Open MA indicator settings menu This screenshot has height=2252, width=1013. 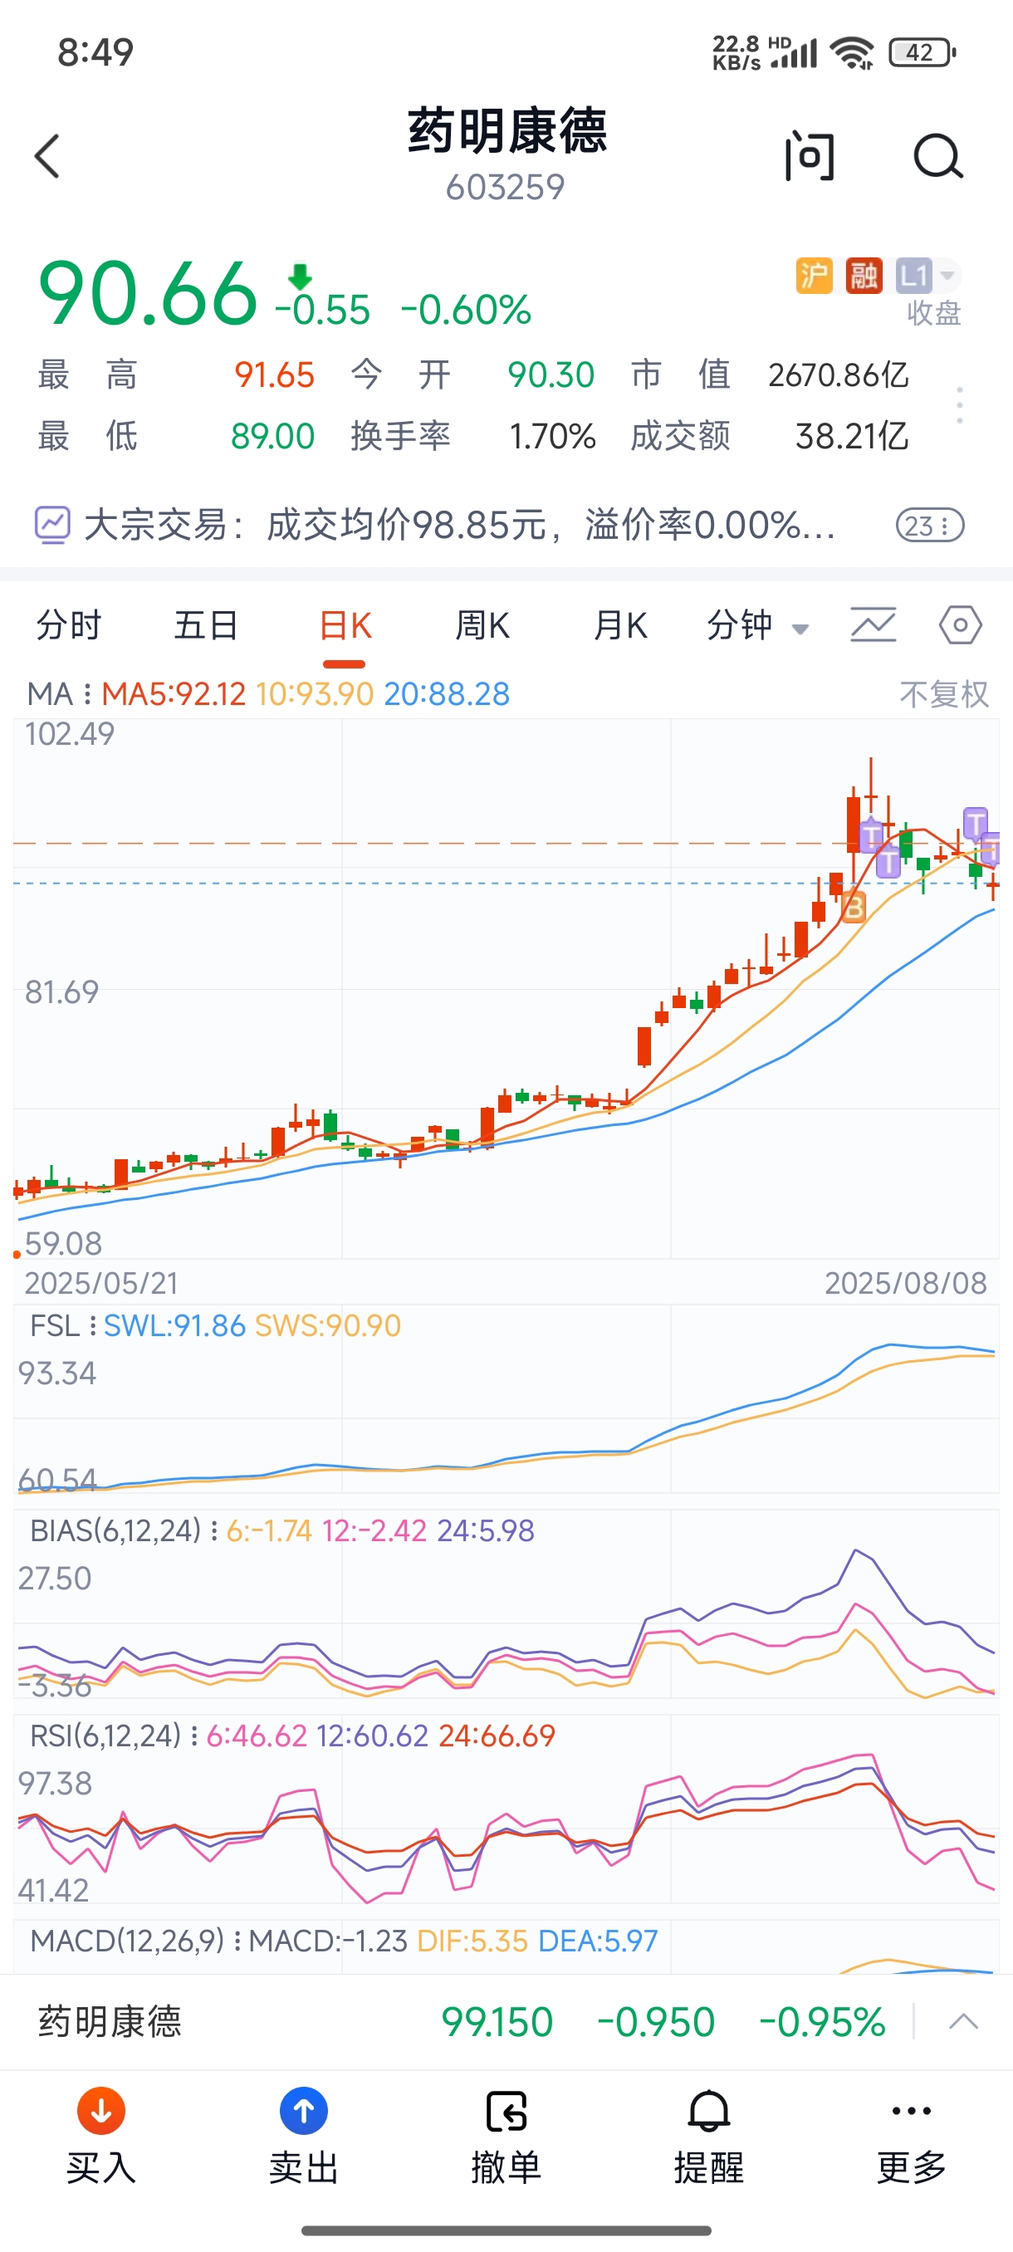61,694
